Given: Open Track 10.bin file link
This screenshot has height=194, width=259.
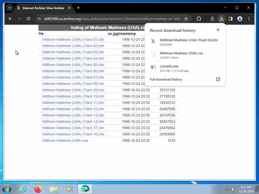Looking at the screenshot, I should tap(73, 96).
